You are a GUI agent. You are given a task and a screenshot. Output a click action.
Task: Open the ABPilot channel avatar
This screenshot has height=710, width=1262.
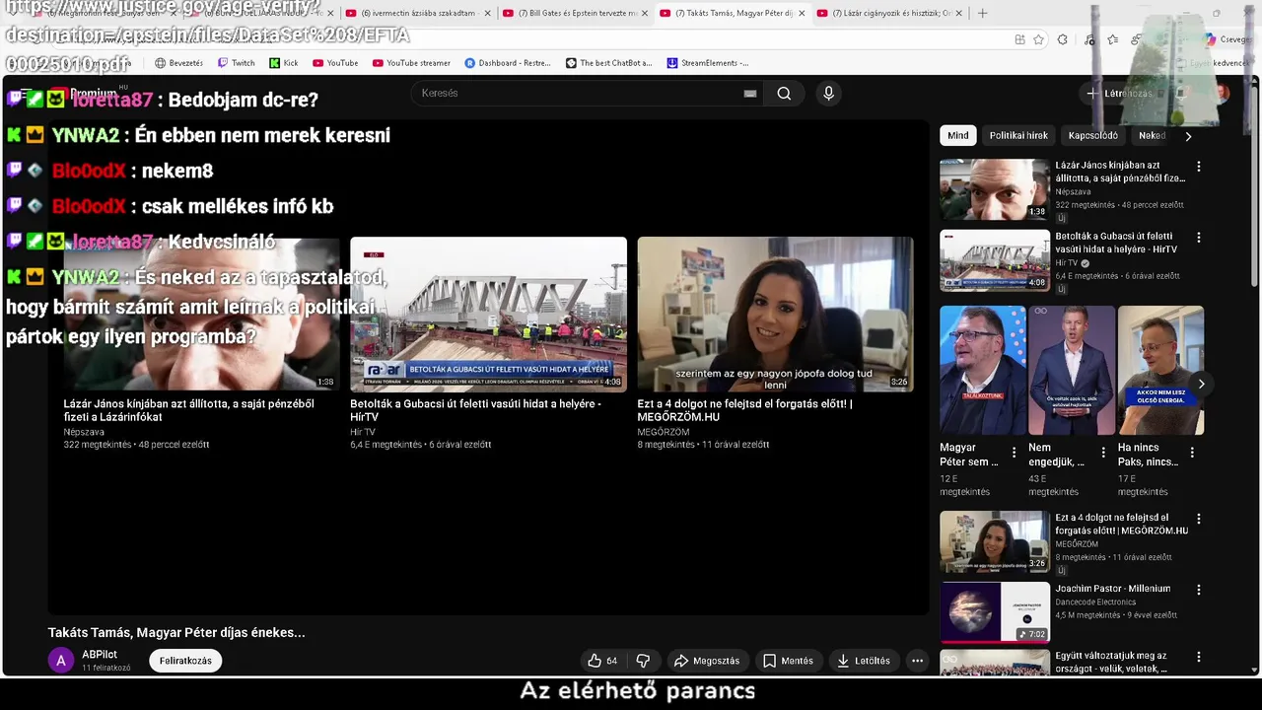61,661
